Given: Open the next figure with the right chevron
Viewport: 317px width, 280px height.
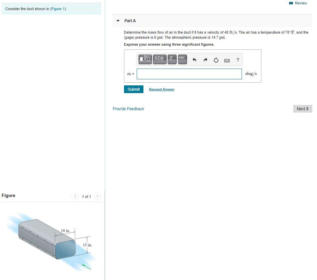Looking at the screenshot, I should [x=97, y=196].
